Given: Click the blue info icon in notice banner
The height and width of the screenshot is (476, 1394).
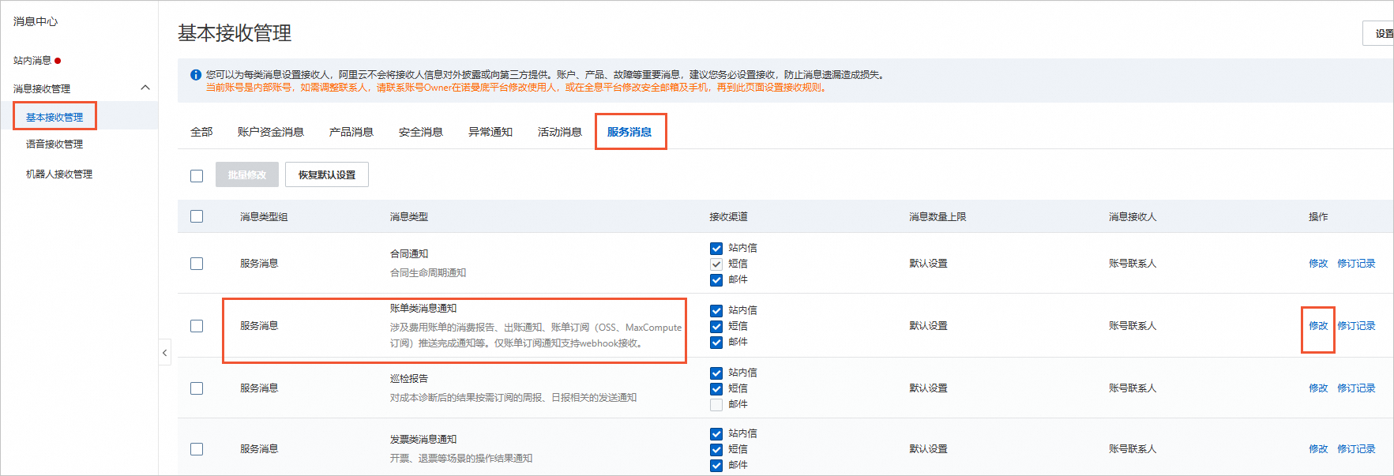Looking at the screenshot, I should 196,75.
